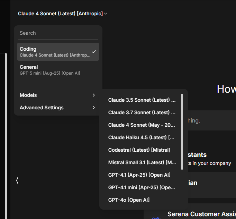
Task: Select the Coding preset option
Action: pyautogui.click(x=54, y=52)
